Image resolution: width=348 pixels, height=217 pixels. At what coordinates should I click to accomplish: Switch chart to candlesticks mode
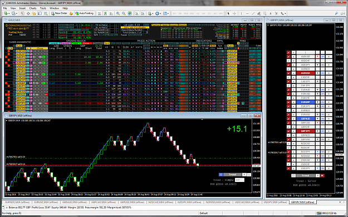click(105, 13)
